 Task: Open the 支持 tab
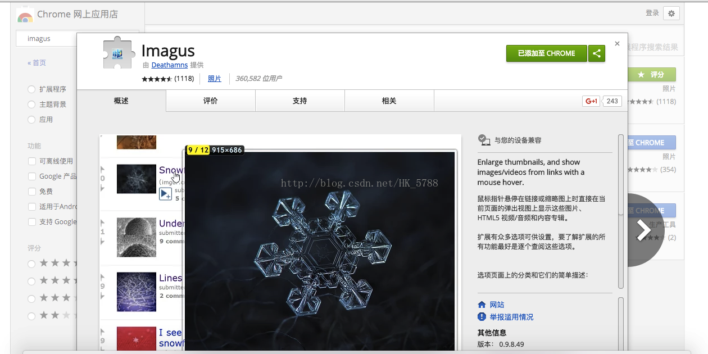(x=300, y=101)
